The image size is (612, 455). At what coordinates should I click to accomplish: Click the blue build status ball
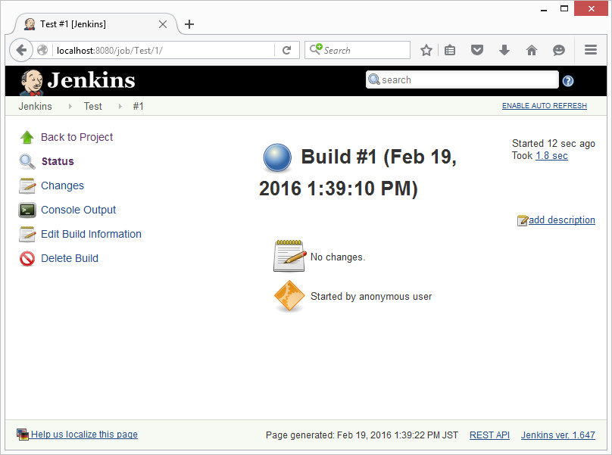click(277, 157)
